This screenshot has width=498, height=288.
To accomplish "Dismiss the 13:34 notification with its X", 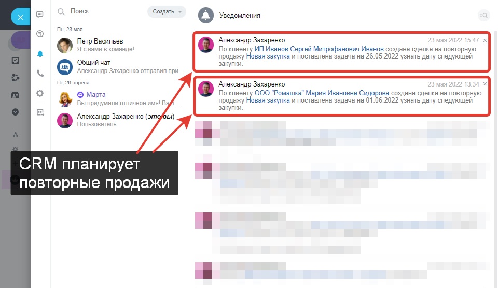I will [485, 84].
